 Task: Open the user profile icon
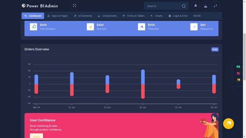tap(205, 6)
